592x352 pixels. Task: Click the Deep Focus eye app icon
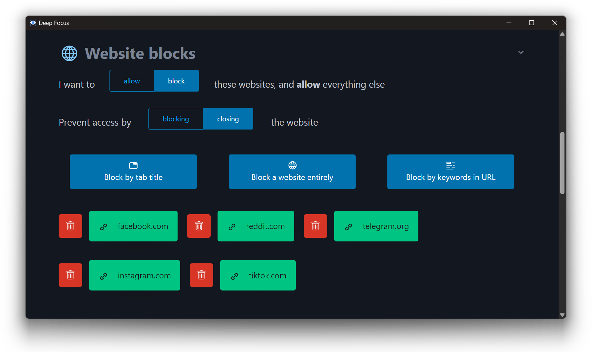click(33, 23)
